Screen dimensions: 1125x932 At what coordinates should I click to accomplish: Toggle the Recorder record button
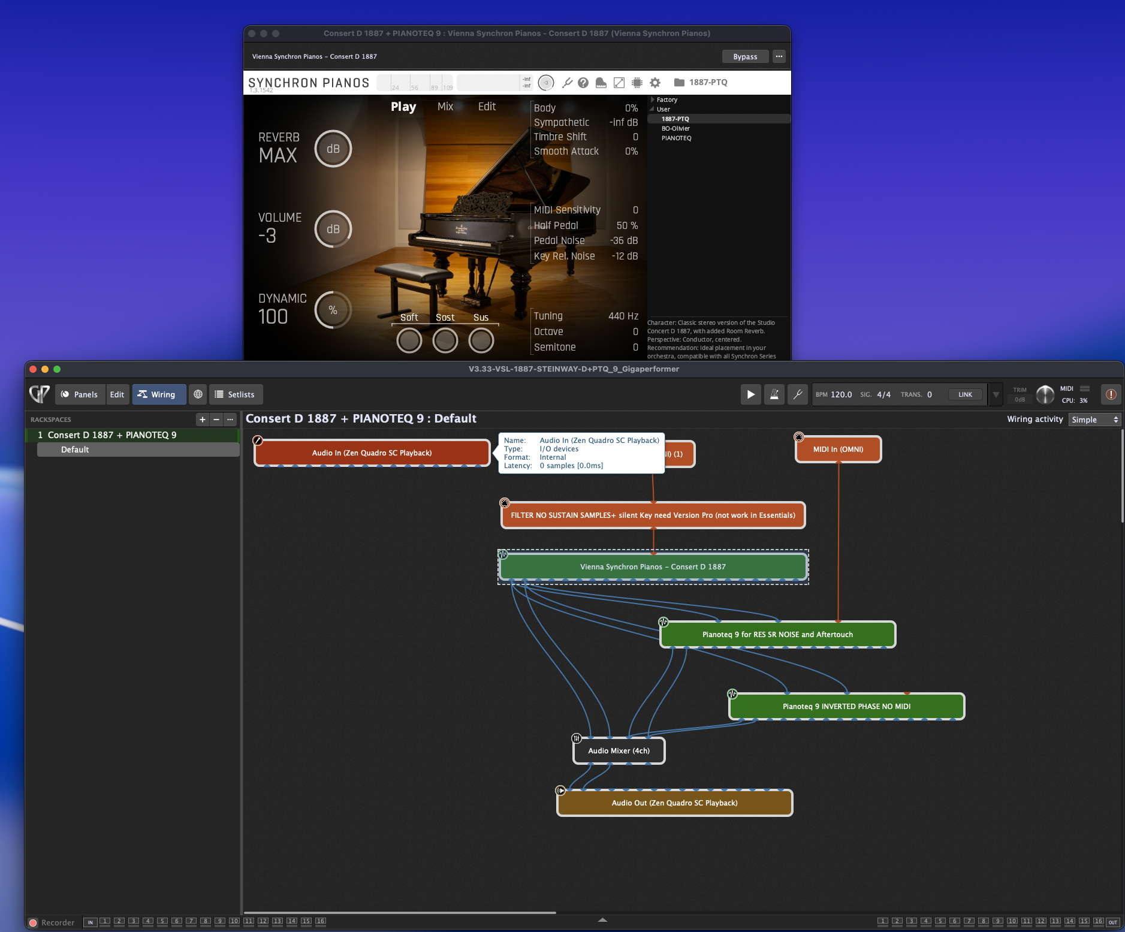tap(34, 922)
